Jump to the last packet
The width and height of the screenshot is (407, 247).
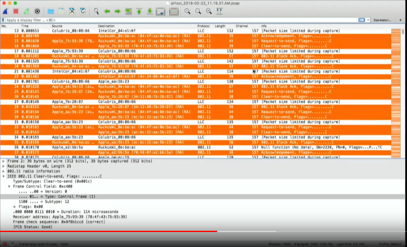pyautogui.click(x=150, y=11)
